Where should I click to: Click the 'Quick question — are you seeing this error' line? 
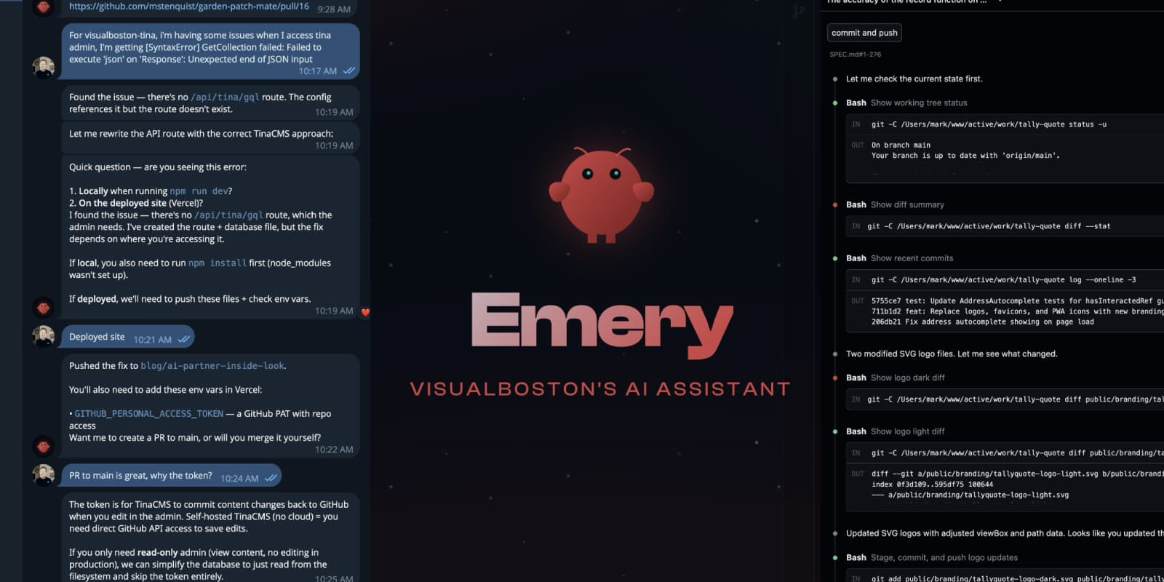[158, 167]
